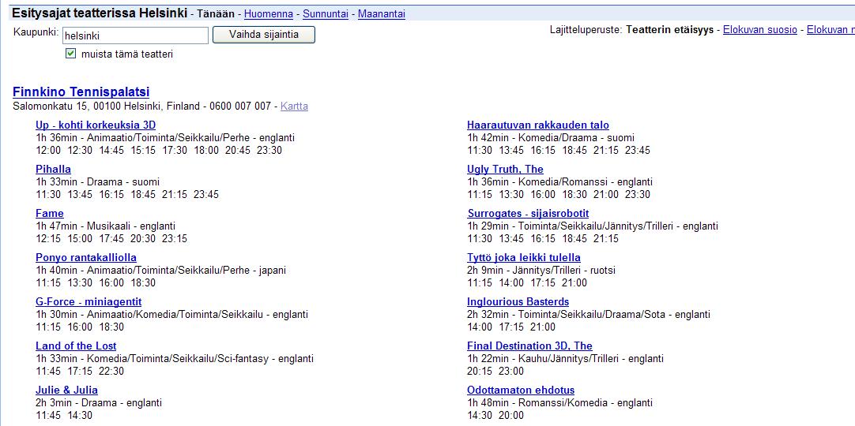This screenshot has width=855, height=426.
Task: Open 'Ponyo rantakalliolla' movie link
Action: (x=86, y=257)
